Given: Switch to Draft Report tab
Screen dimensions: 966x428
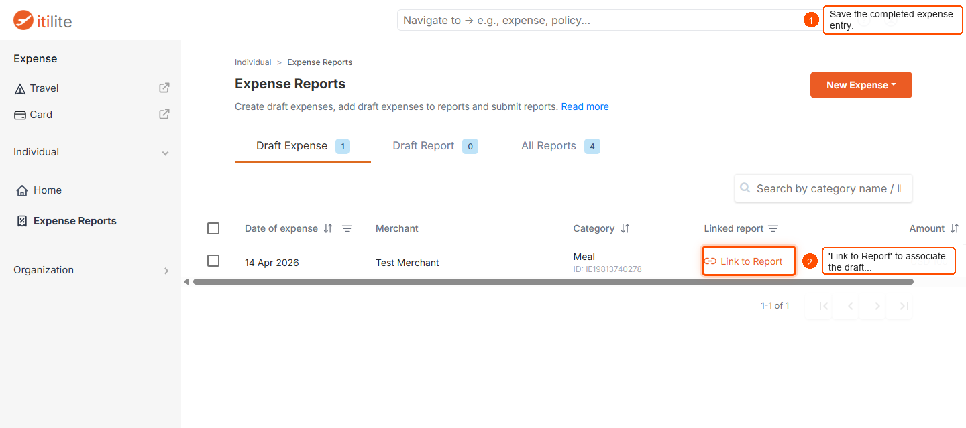Looking at the screenshot, I should (x=435, y=146).
